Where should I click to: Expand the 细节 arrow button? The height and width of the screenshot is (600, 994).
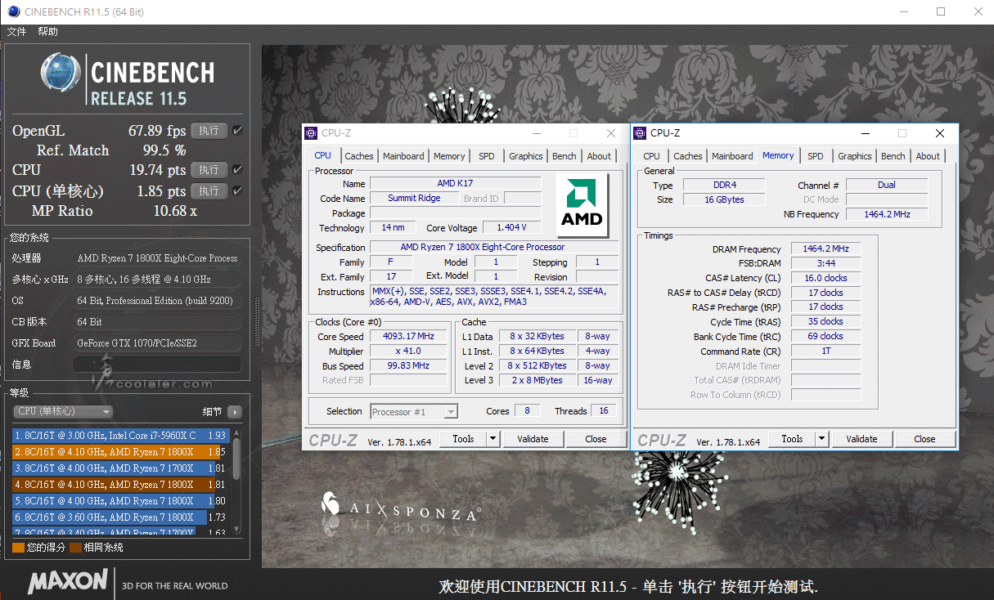coord(234,412)
